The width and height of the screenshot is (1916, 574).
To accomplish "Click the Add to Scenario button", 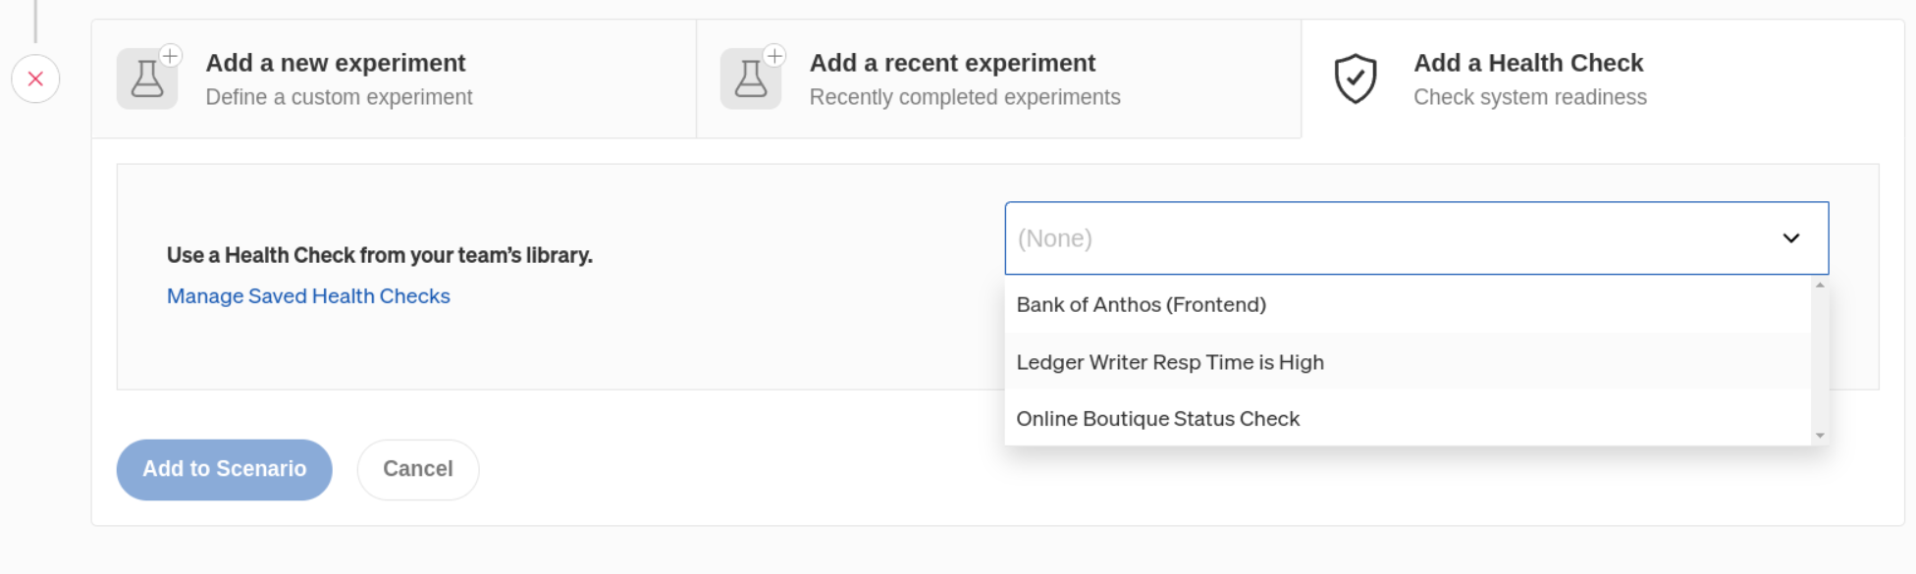I will pyautogui.click(x=225, y=470).
